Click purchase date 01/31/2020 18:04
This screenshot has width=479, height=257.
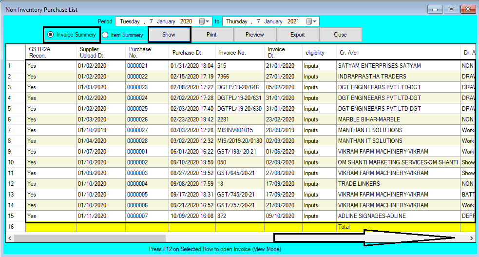click(x=192, y=66)
